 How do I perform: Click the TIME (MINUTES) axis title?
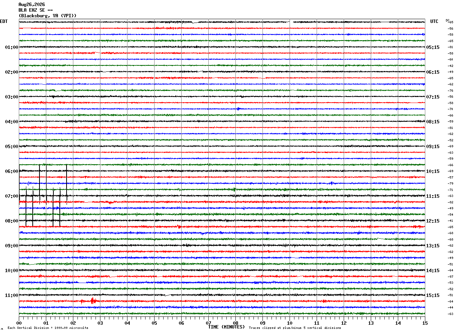click(226, 327)
